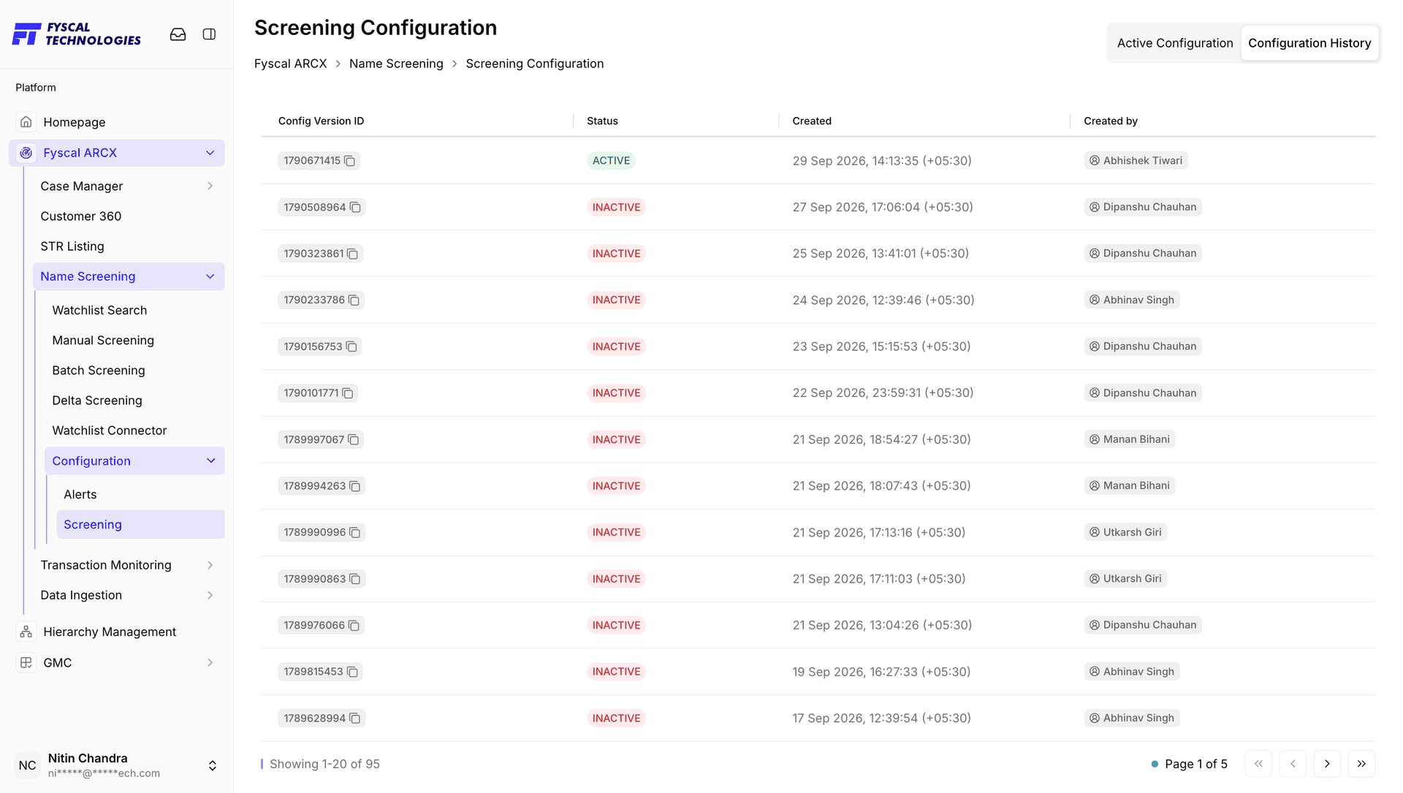The width and height of the screenshot is (1403, 793).
Task: Open the Alerts configuration item
Action: tap(80, 495)
